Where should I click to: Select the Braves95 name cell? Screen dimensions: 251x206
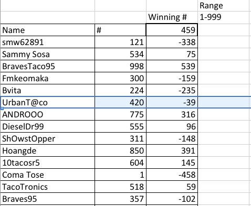click(48, 199)
